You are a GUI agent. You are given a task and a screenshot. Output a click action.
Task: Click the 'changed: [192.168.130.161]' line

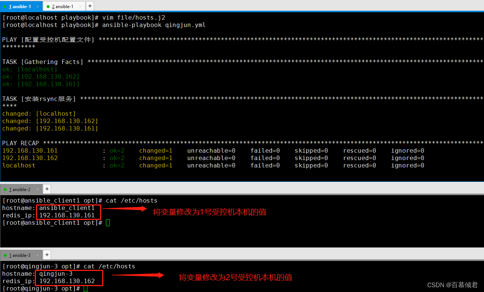[x=50, y=129]
